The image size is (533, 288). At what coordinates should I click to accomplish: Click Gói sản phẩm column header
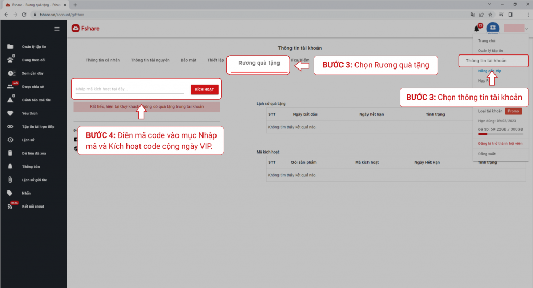point(303,162)
